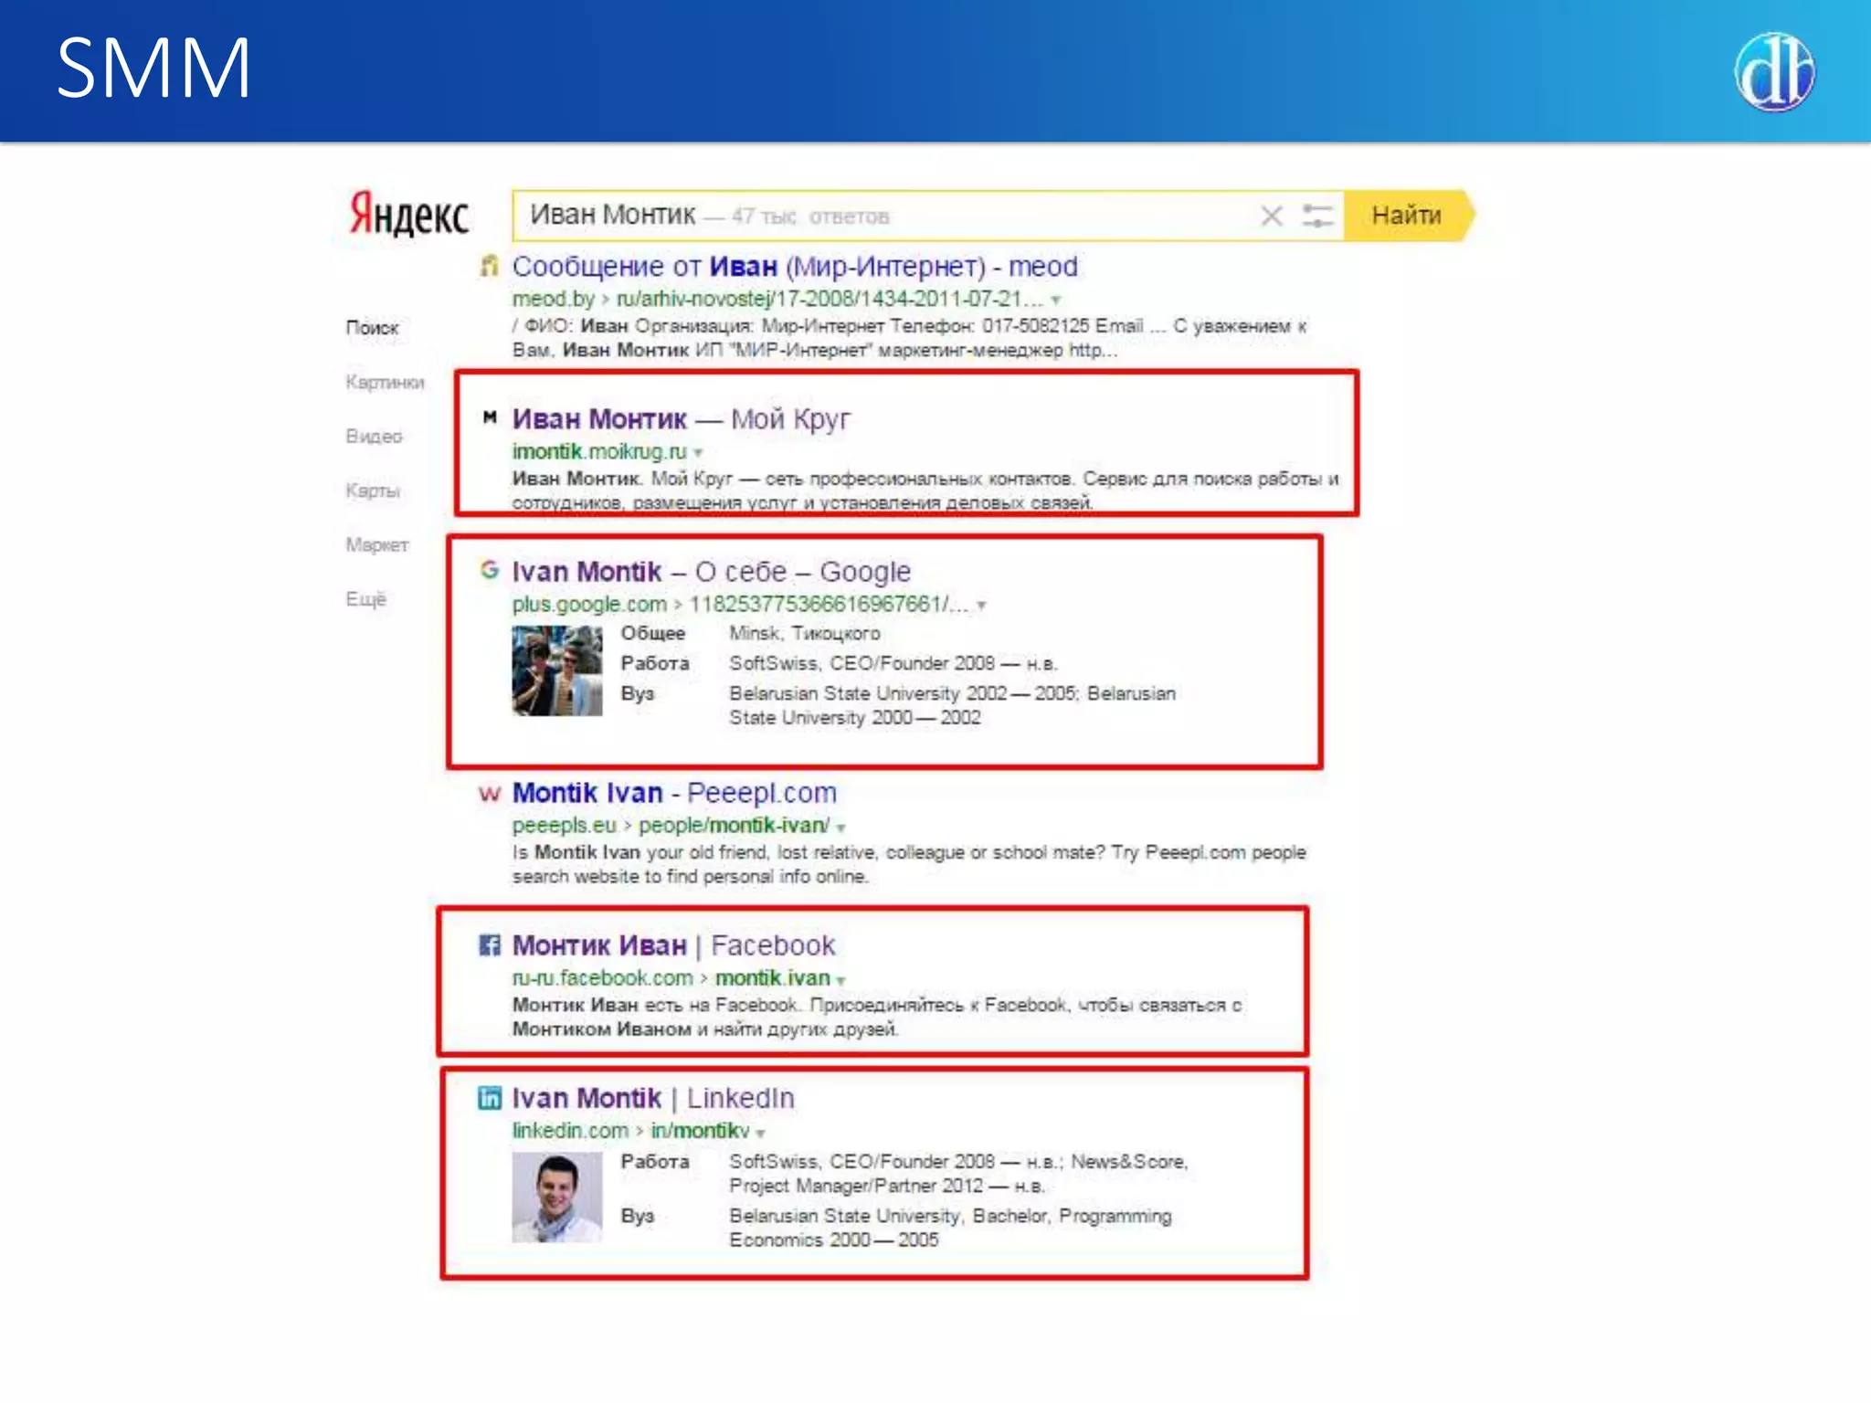Click the round logo in slide header
The image size is (1871, 1403).
1773,71
